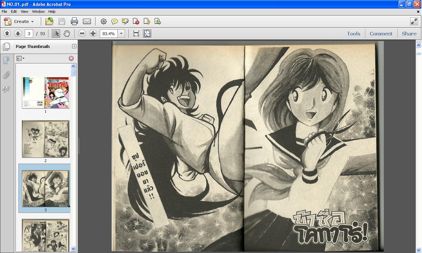Fit one full page to window
The image size is (422, 253).
147,34
